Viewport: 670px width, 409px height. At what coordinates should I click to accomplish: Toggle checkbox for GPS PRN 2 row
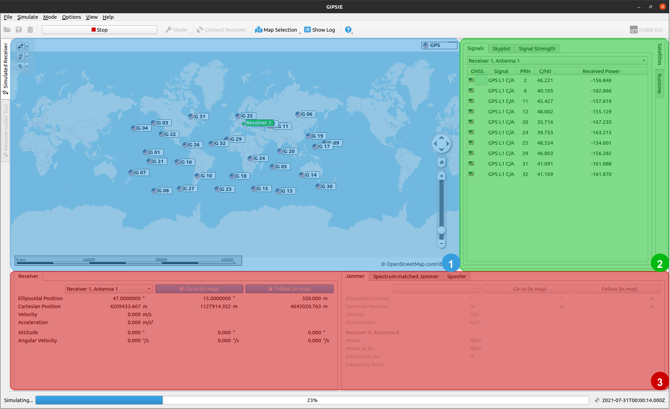[481, 80]
